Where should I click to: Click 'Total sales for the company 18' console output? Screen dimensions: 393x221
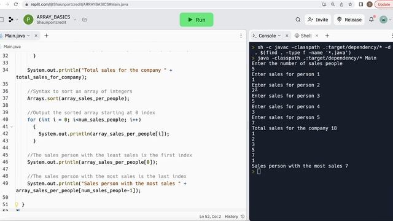(294, 128)
